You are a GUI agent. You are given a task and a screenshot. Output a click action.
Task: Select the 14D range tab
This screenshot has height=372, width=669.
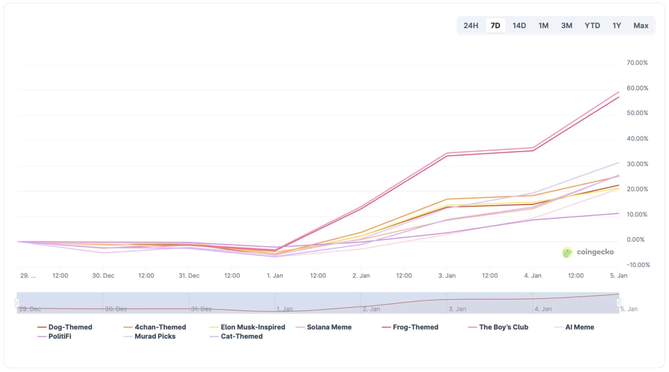[519, 26]
